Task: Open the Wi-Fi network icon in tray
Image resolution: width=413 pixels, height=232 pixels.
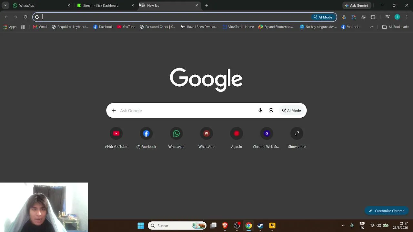Action: (372, 226)
